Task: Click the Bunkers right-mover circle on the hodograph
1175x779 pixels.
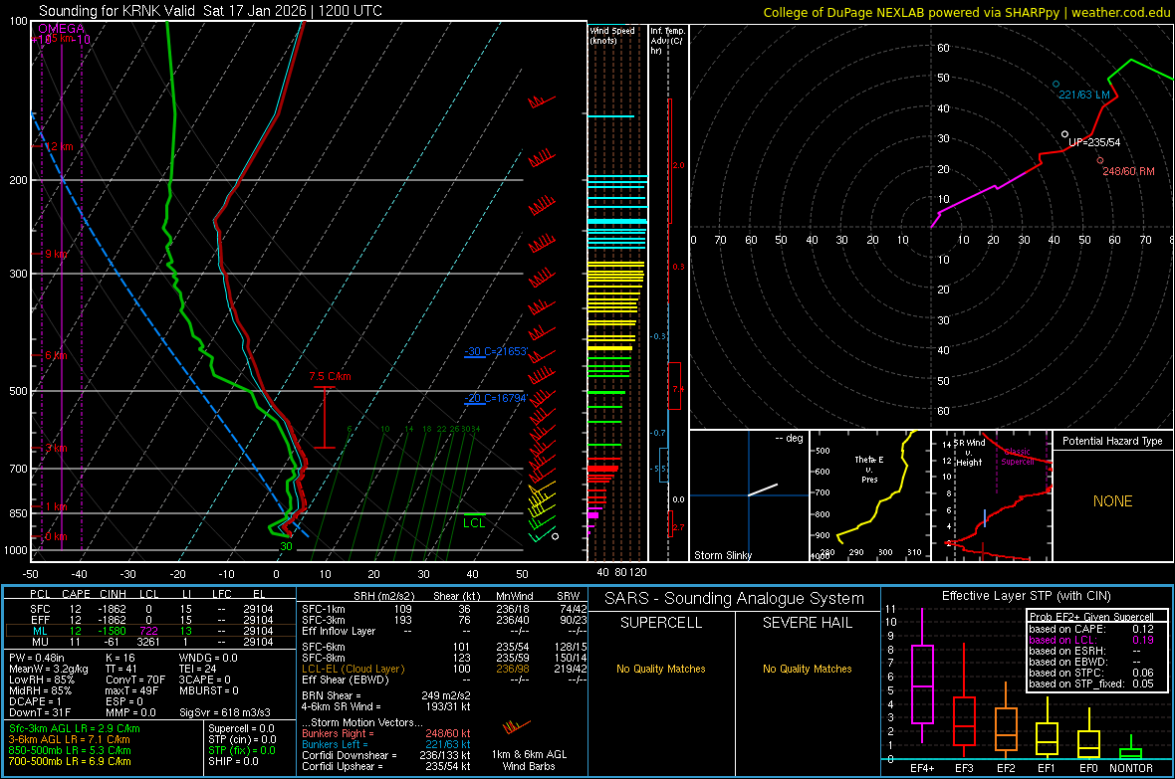Action: pyautogui.click(x=1100, y=160)
